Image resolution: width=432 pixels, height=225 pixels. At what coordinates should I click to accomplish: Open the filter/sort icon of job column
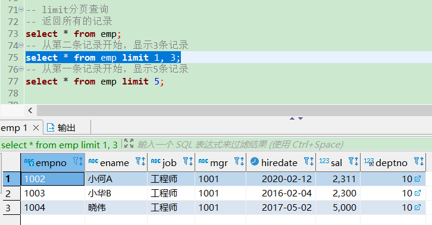pos(188,161)
